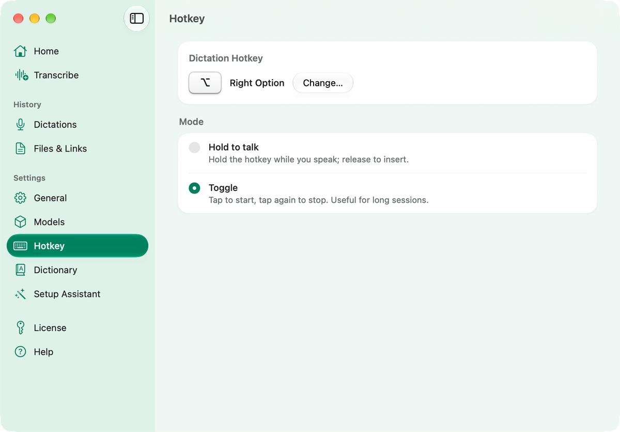Screen dimensions: 620x432
Task: Click the Option key symbol keycap
Action: [x=205, y=83]
